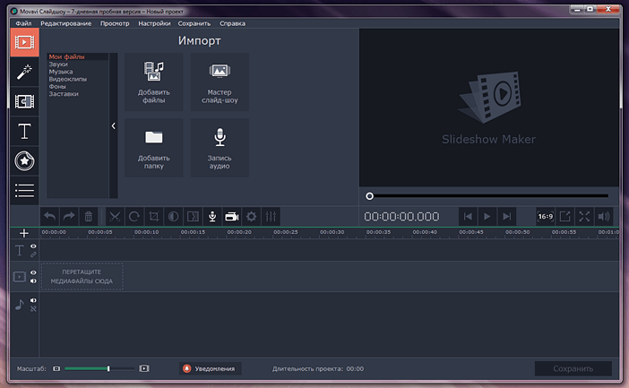Screen dimensions: 629x388
Task: Click the camera record video toolbar icon
Action: (232, 217)
